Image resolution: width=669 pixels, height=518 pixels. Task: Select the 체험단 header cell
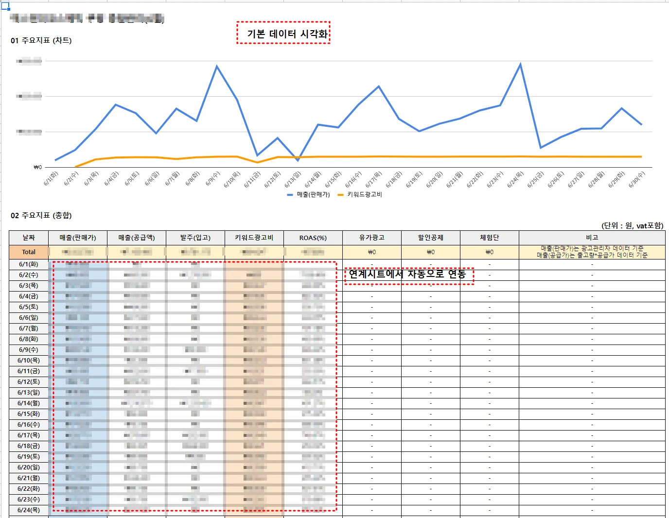(x=490, y=238)
